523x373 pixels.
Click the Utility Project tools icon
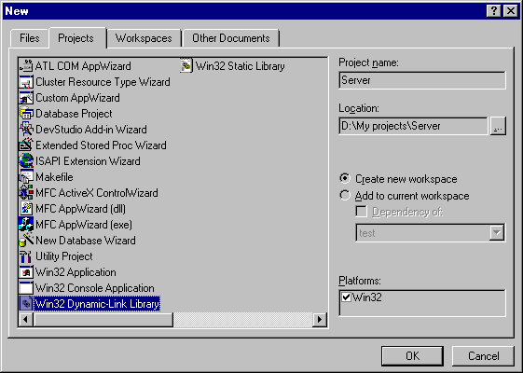[26, 256]
